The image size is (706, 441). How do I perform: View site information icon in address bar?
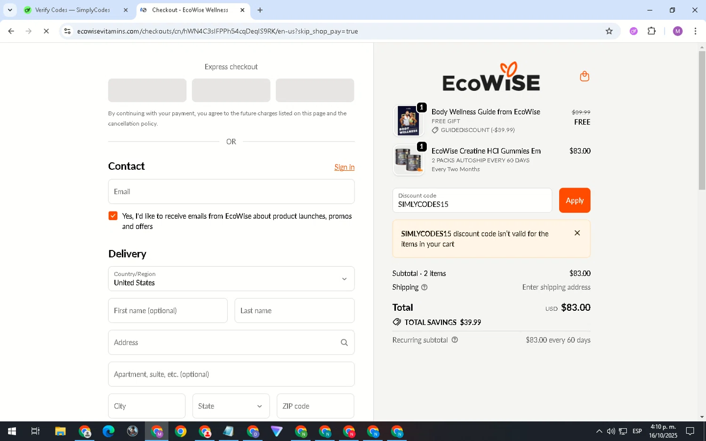click(x=67, y=31)
